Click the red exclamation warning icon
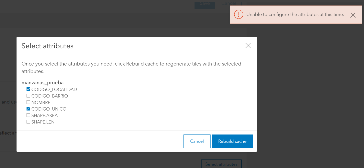Viewport: 364px width, 168px height. point(238,14)
